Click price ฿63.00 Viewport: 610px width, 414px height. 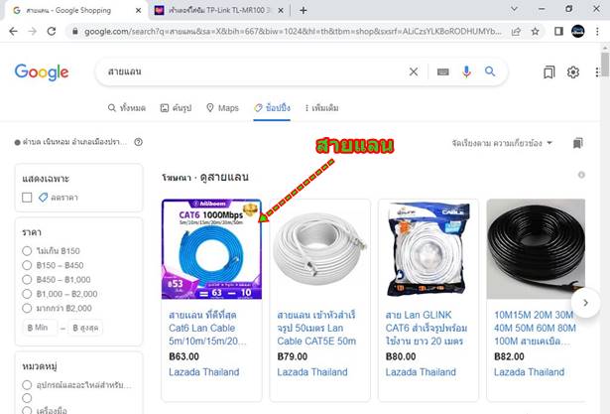click(184, 356)
